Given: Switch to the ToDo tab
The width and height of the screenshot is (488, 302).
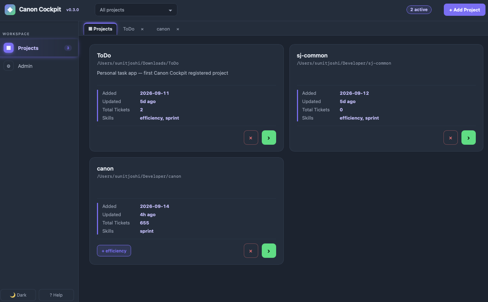Looking at the screenshot, I should pyautogui.click(x=129, y=29).
